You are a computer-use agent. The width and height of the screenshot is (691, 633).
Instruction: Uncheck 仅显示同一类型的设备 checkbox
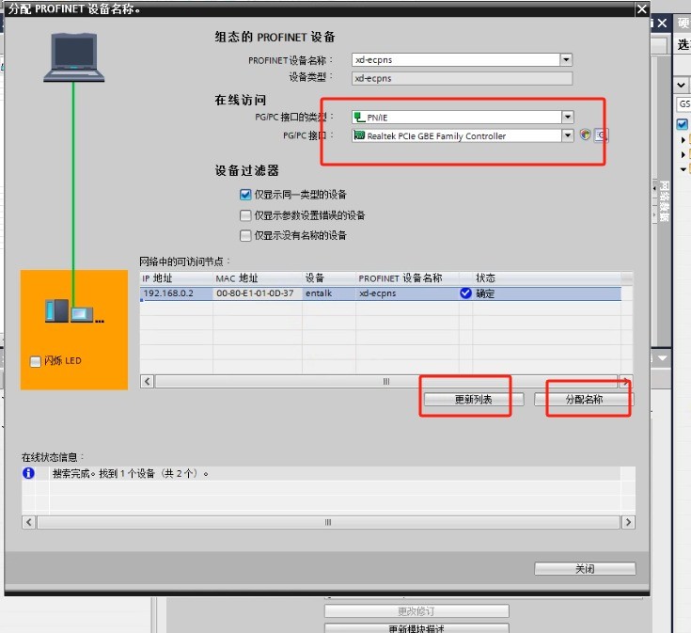point(246,195)
